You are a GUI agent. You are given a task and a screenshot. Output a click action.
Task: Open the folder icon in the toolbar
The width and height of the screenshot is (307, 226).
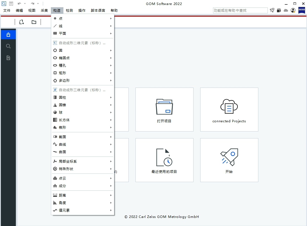34,22
